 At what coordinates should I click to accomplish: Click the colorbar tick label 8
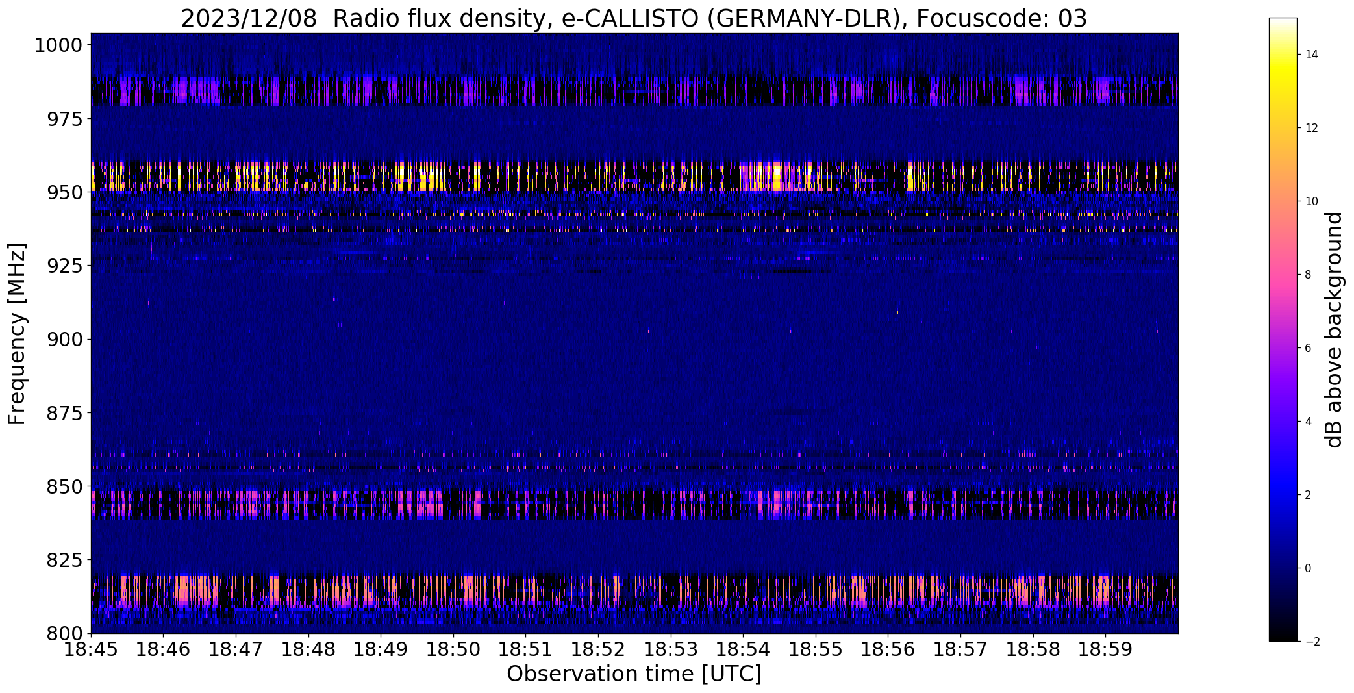coord(1309,275)
